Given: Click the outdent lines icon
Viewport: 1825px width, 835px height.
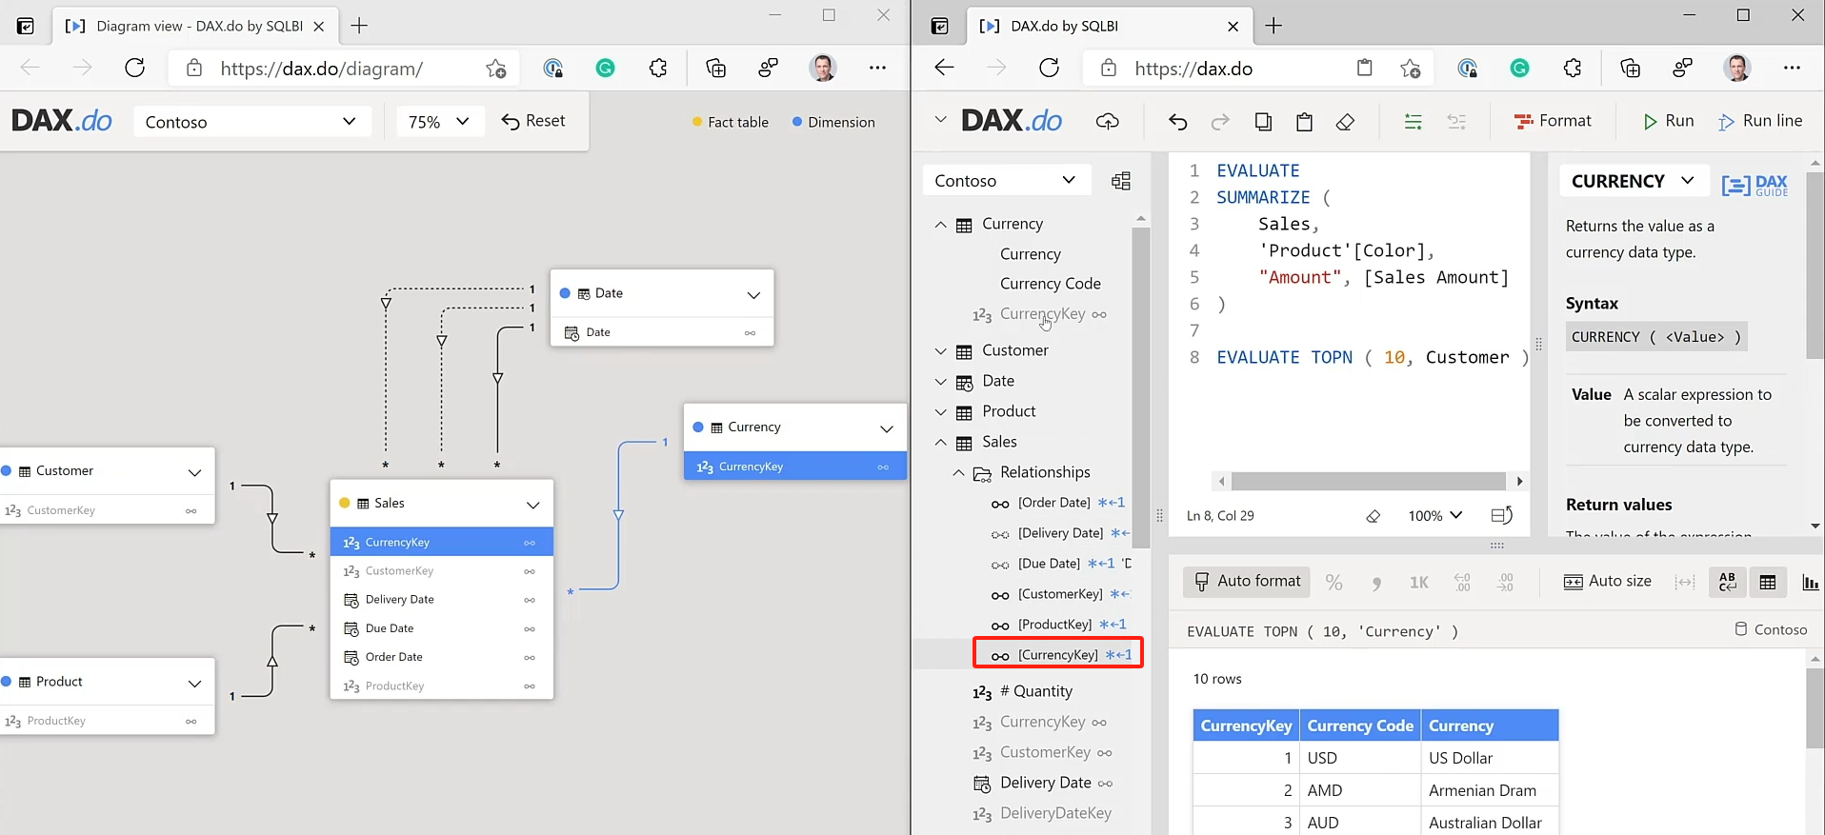Looking at the screenshot, I should (1456, 121).
